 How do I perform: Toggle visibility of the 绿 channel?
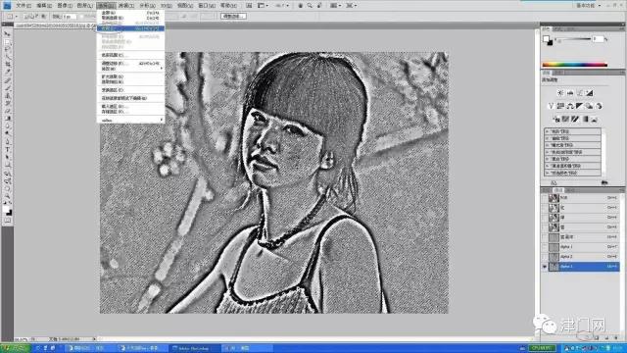pyautogui.click(x=545, y=218)
